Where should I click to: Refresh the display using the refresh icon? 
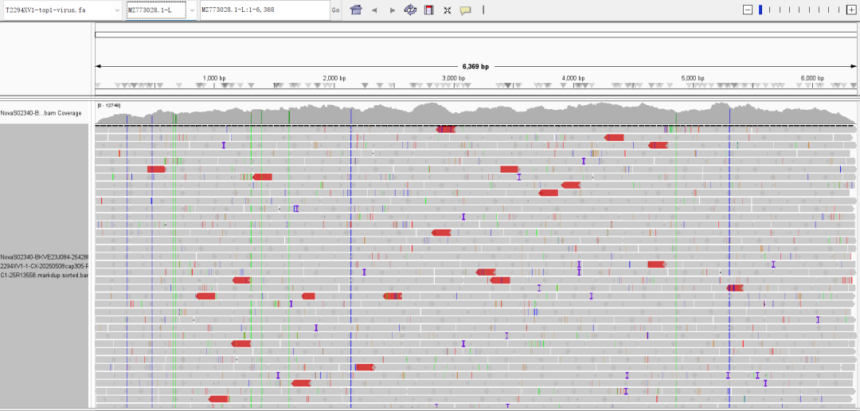coord(410,10)
